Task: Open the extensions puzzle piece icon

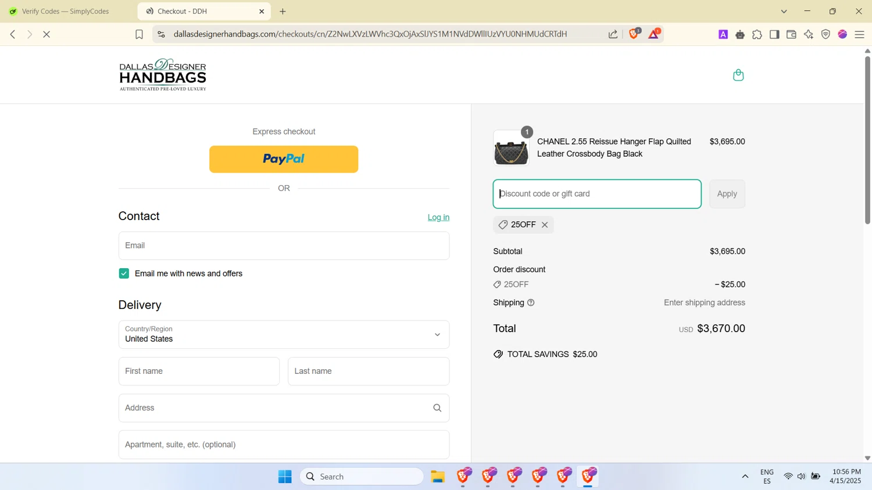Action: tap(757, 35)
